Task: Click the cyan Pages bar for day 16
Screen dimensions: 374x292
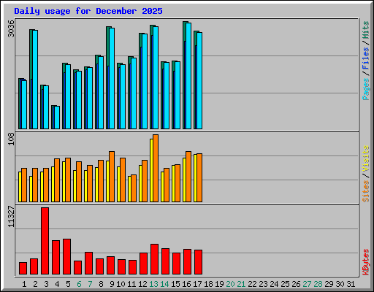Action: 188,76
